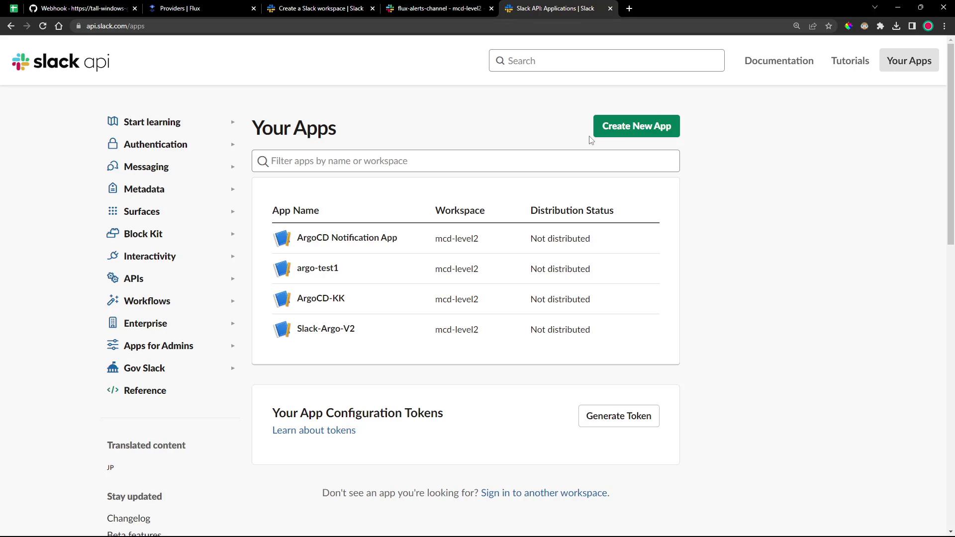Toggle the browser side panel icon
Image resolution: width=955 pixels, height=537 pixels.
click(912, 26)
